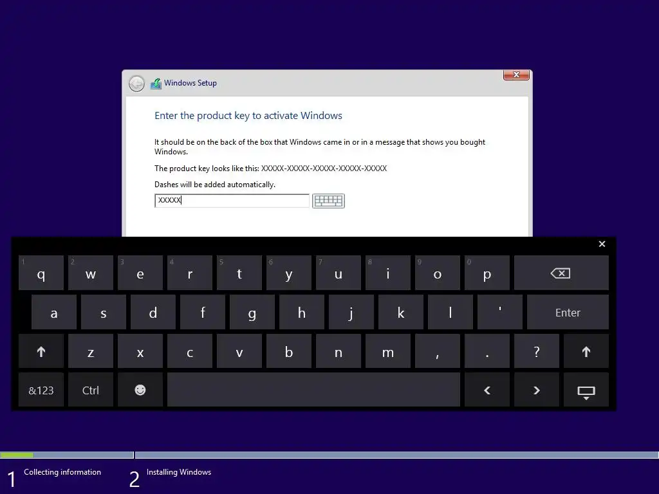The width and height of the screenshot is (659, 494).
Task: Tap the right Shift arrow key
Action: [x=586, y=352]
